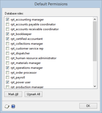Select rpt_materials manager label text

[x=26, y=63]
